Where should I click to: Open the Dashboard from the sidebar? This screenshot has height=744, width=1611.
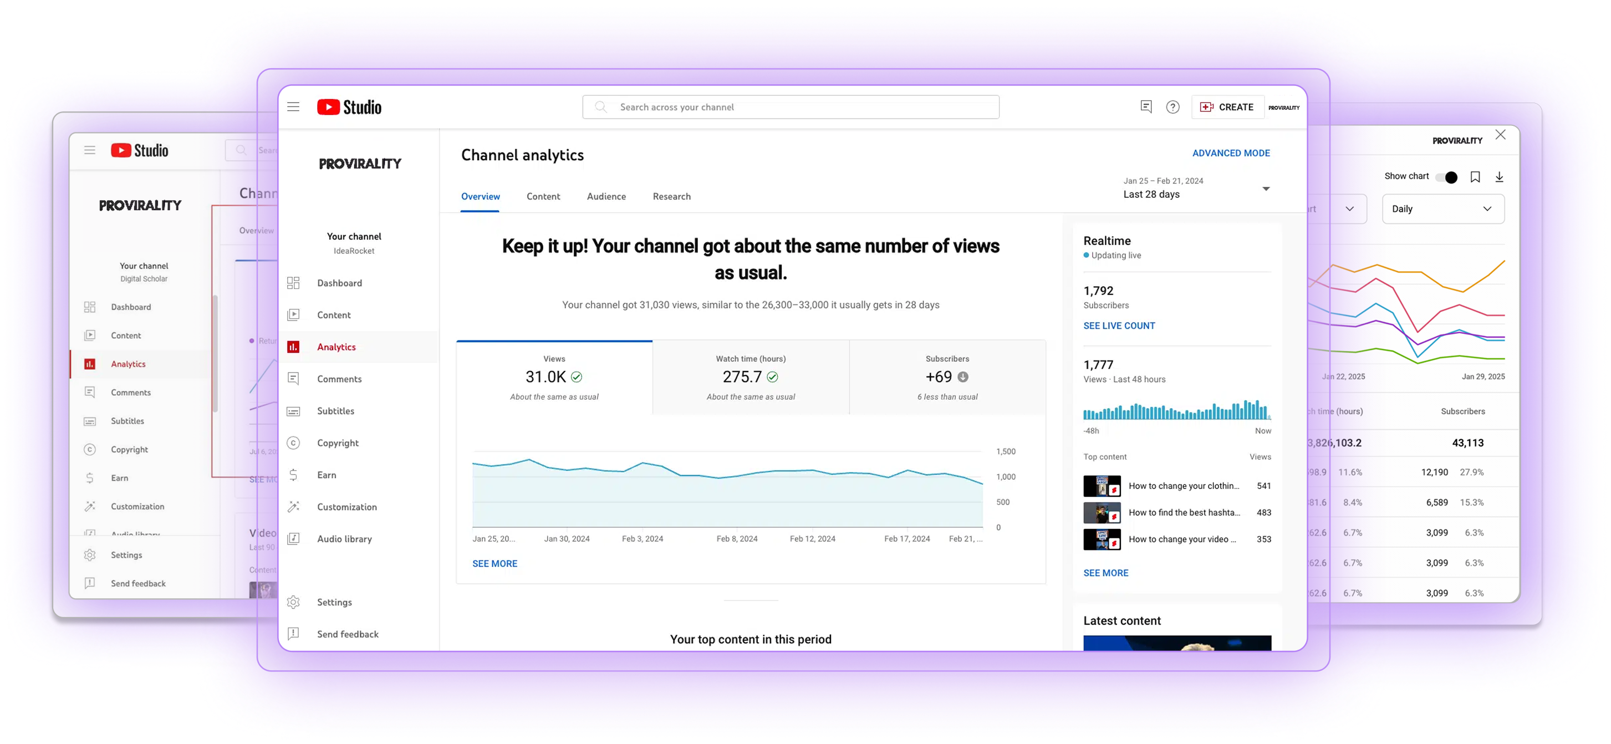[340, 283]
